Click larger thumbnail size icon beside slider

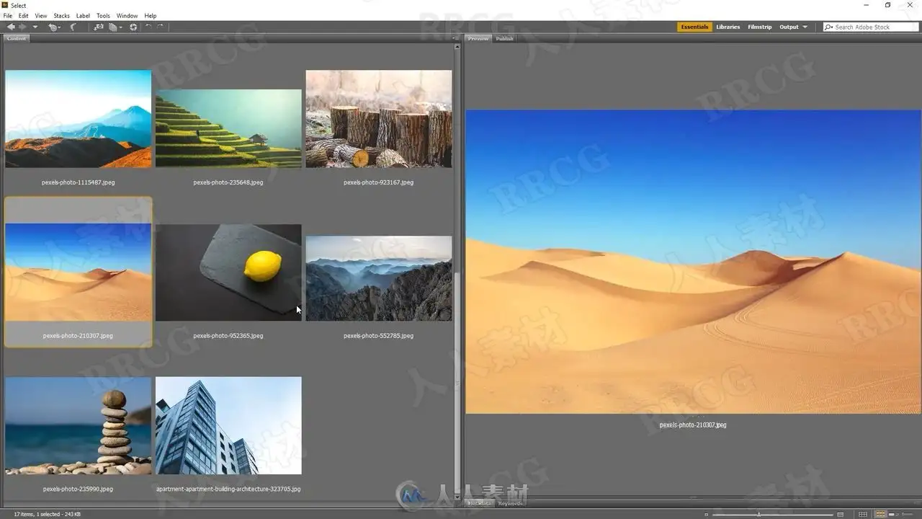click(x=840, y=515)
